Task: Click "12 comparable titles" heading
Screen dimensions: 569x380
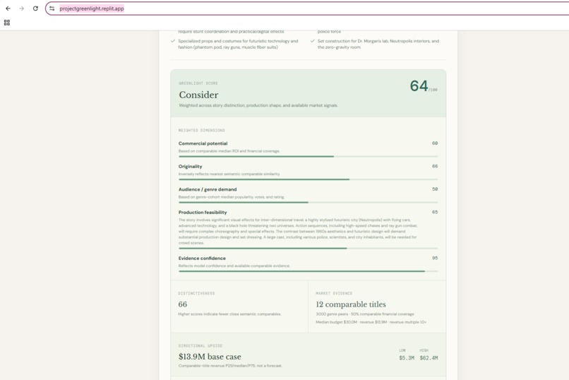Action: [x=351, y=304]
